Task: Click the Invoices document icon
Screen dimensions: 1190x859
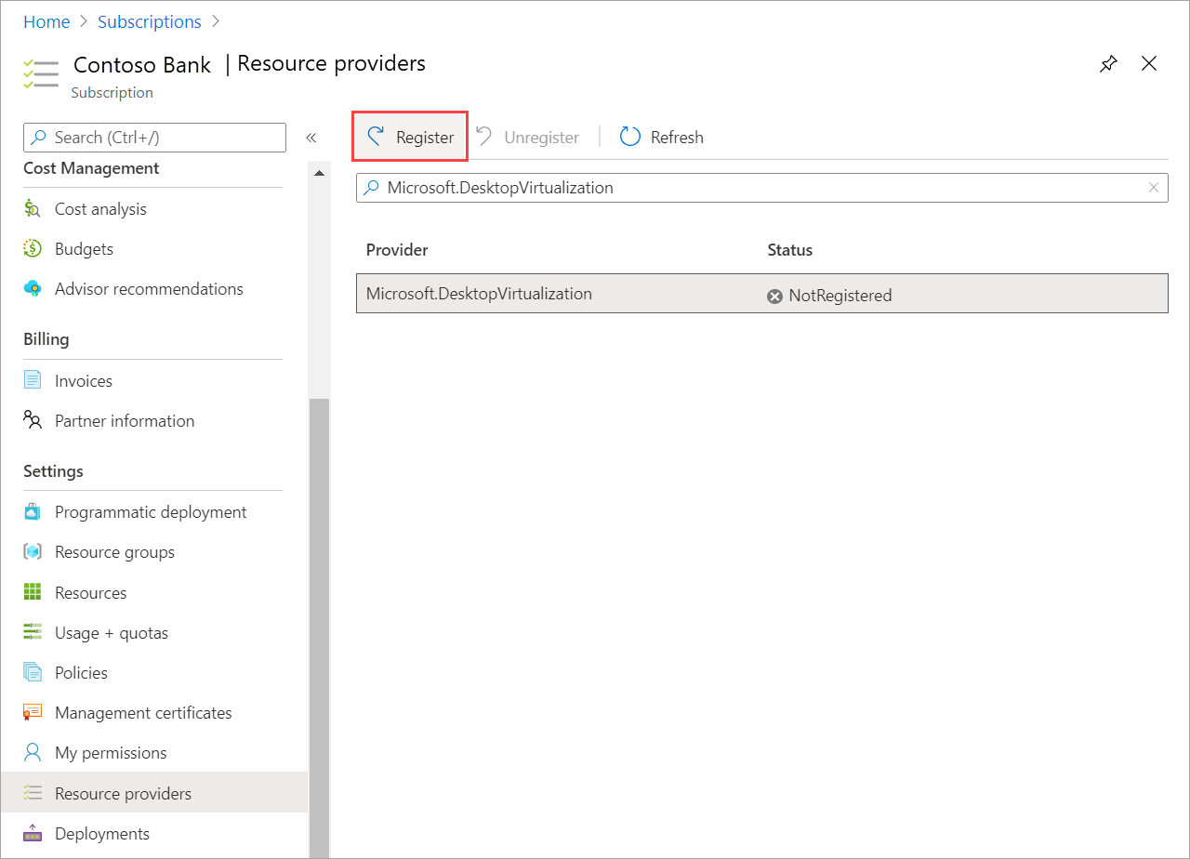Action: pyautogui.click(x=33, y=381)
